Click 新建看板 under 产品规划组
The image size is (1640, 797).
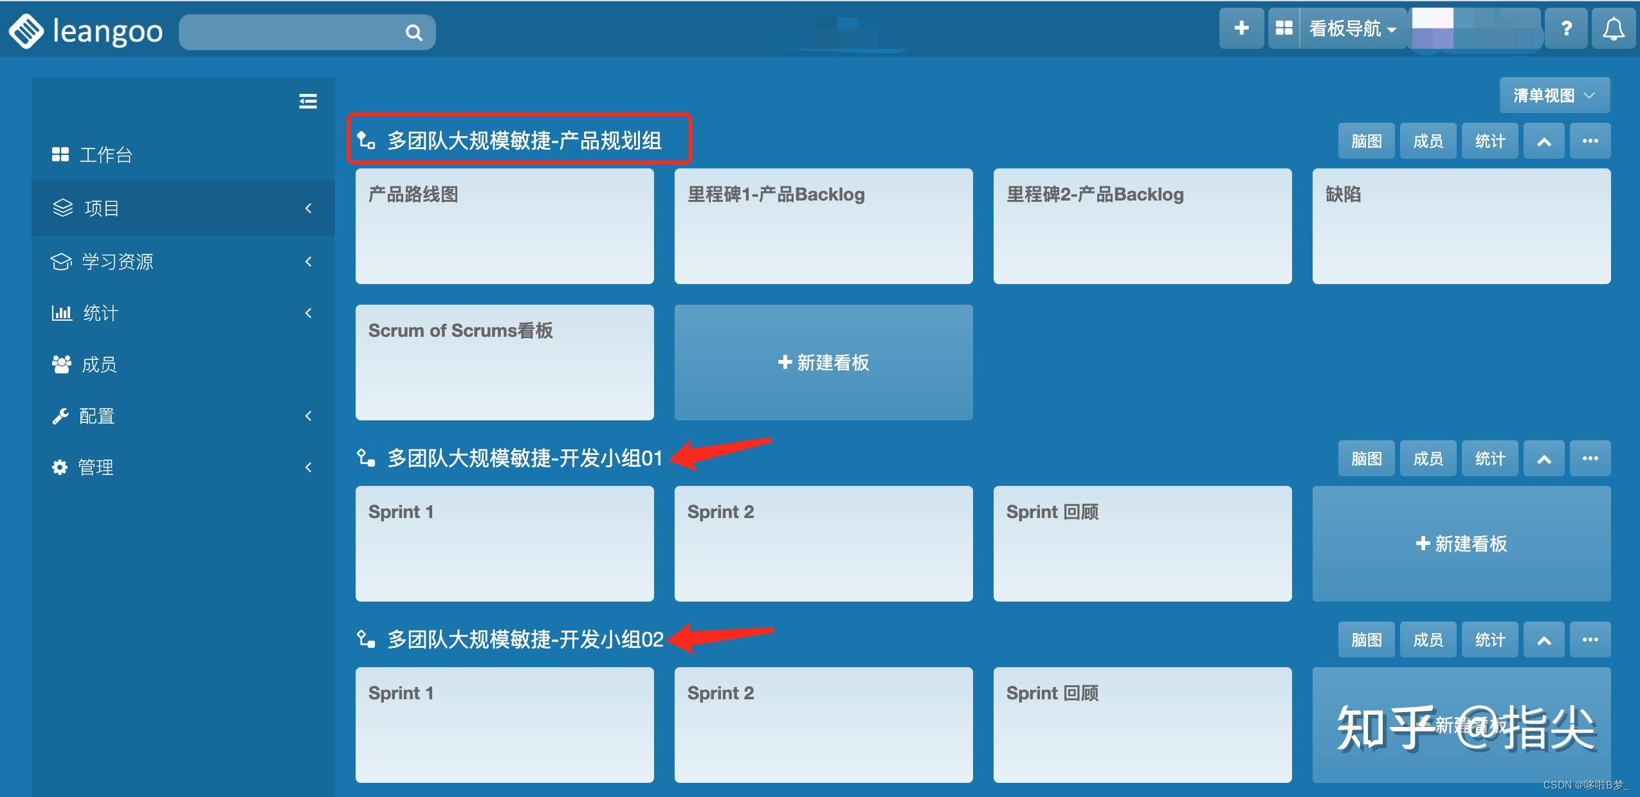click(x=823, y=363)
